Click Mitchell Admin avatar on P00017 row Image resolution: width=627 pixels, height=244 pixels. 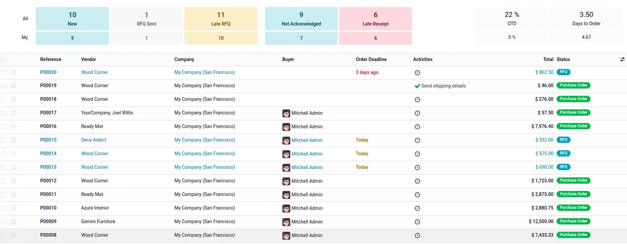(286, 113)
